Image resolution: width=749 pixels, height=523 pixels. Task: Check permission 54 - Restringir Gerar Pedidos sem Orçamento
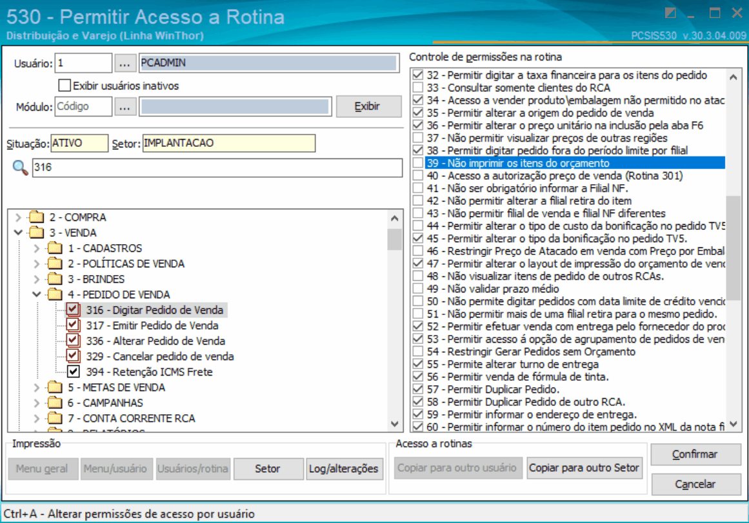click(418, 352)
